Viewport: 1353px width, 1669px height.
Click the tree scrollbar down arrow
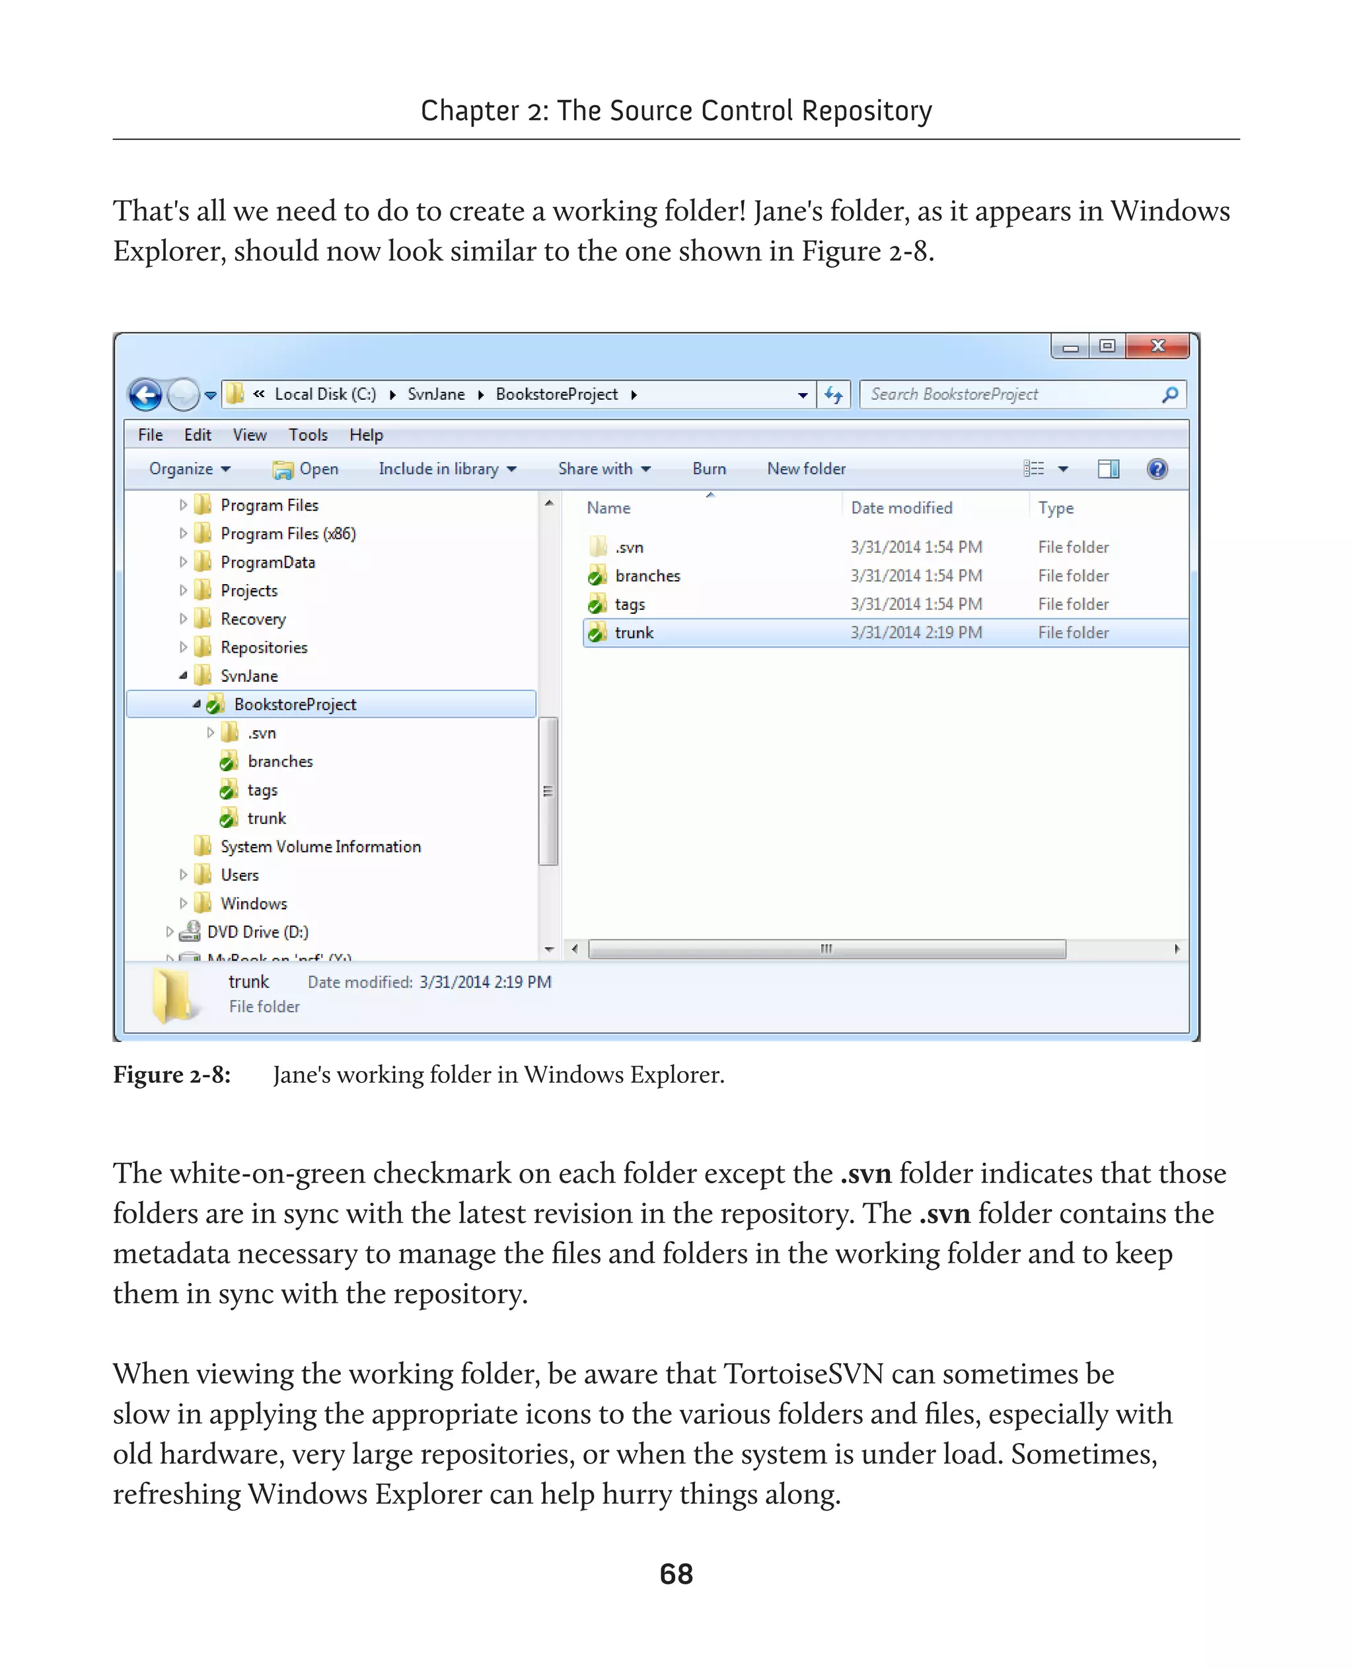coord(549,949)
